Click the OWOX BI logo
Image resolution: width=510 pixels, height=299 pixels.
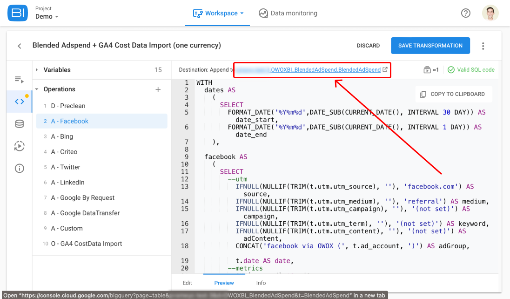coord(18,13)
